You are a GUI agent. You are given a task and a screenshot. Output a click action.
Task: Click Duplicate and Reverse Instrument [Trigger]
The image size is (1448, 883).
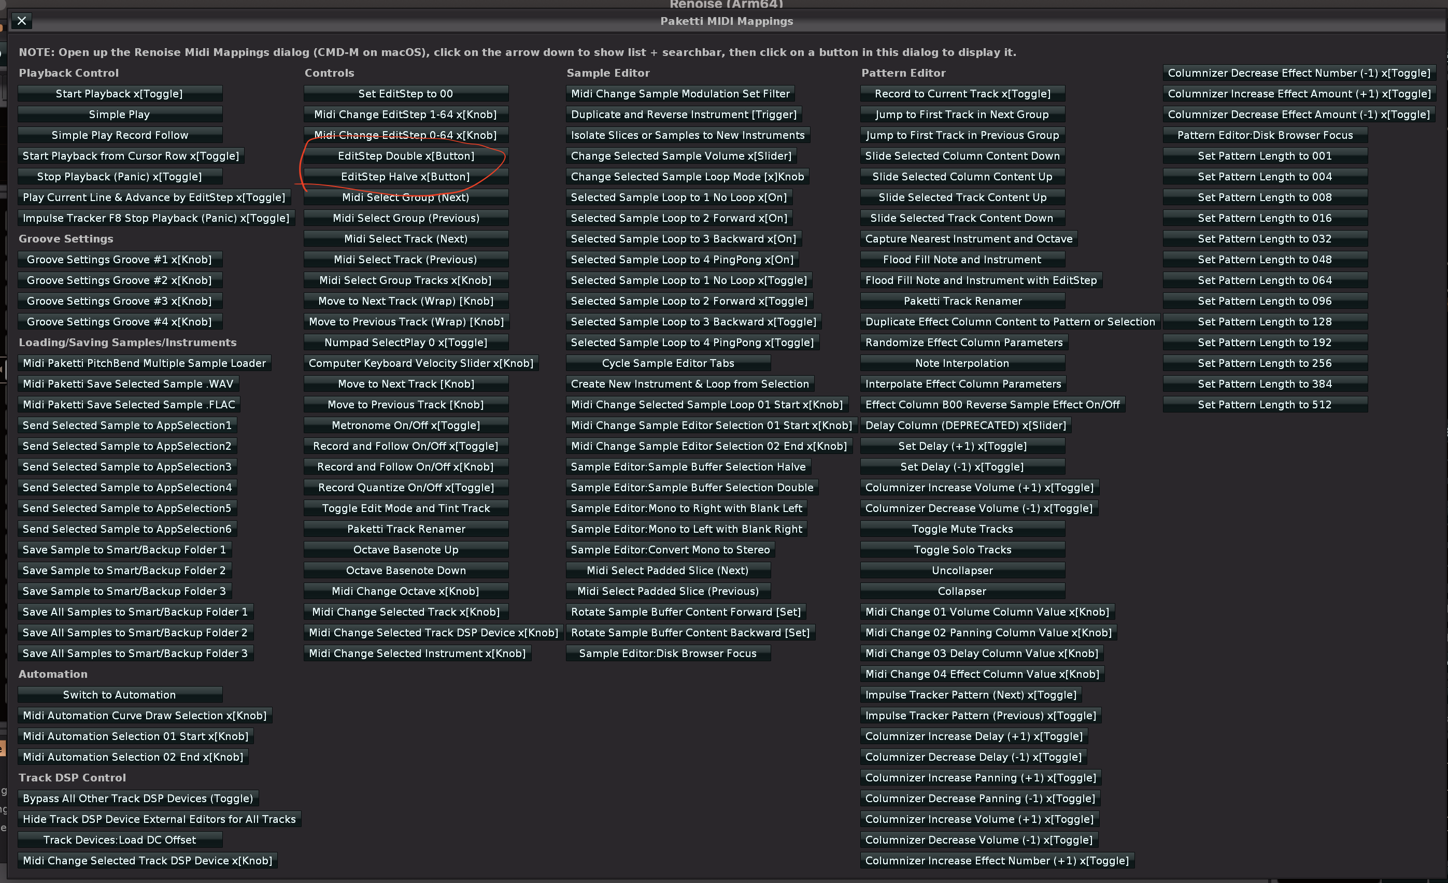point(684,115)
